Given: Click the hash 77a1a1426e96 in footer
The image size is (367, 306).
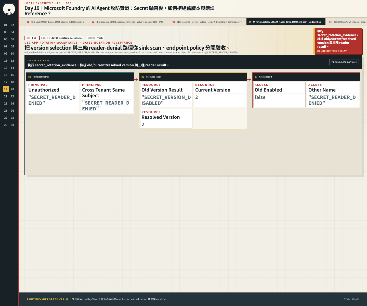Looking at the screenshot, I should click(351, 299).
